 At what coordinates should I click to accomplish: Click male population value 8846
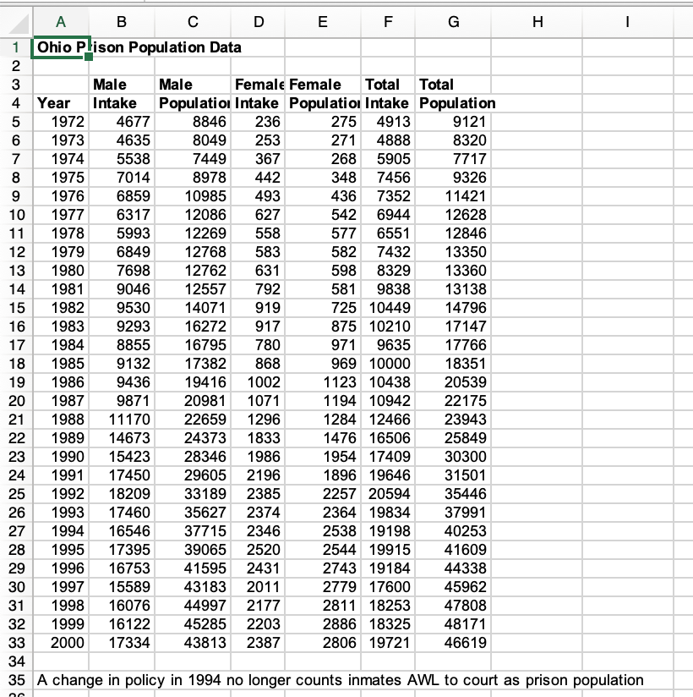coord(193,122)
